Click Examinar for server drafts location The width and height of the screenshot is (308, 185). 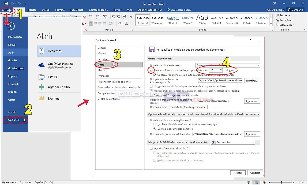252,134
